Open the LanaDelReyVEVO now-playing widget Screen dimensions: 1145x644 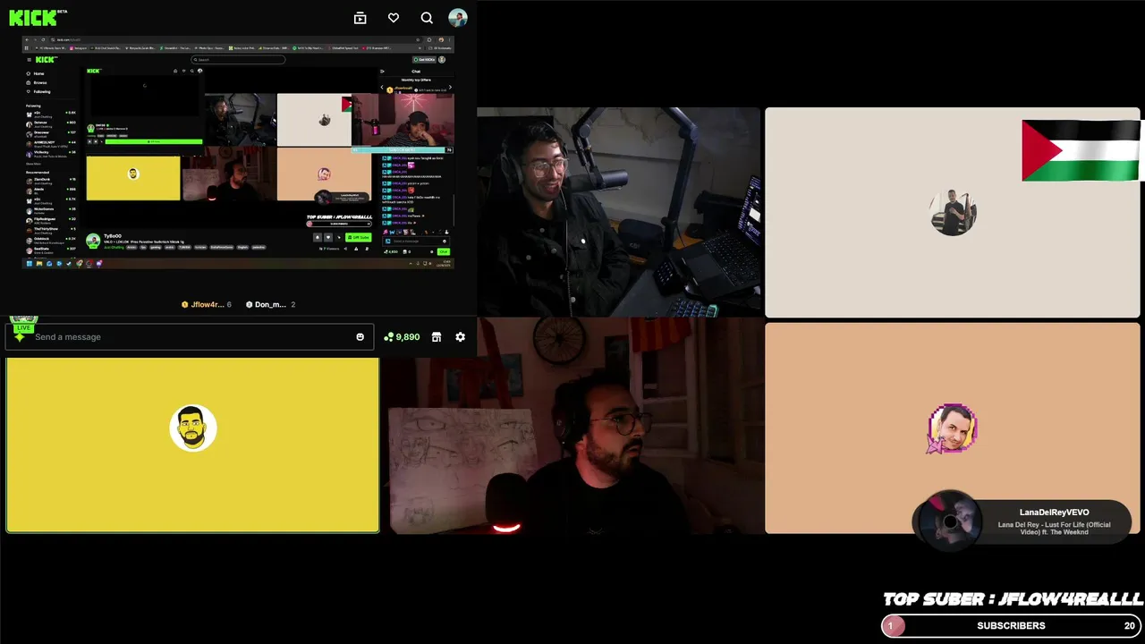tap(1022, 521)
